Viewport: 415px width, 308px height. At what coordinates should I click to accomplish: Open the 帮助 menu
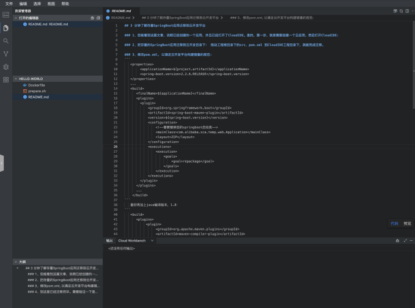pos(65,4)
